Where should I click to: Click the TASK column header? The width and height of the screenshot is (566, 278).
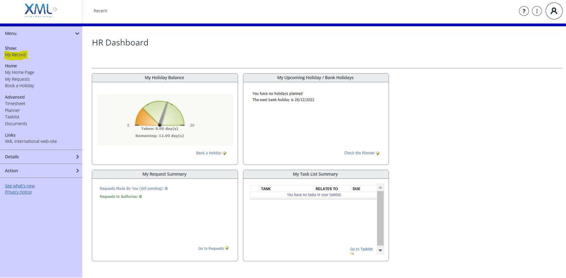coord(266,189)
